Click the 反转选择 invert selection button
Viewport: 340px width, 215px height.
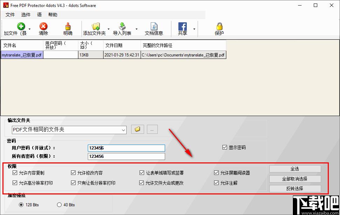295,189
